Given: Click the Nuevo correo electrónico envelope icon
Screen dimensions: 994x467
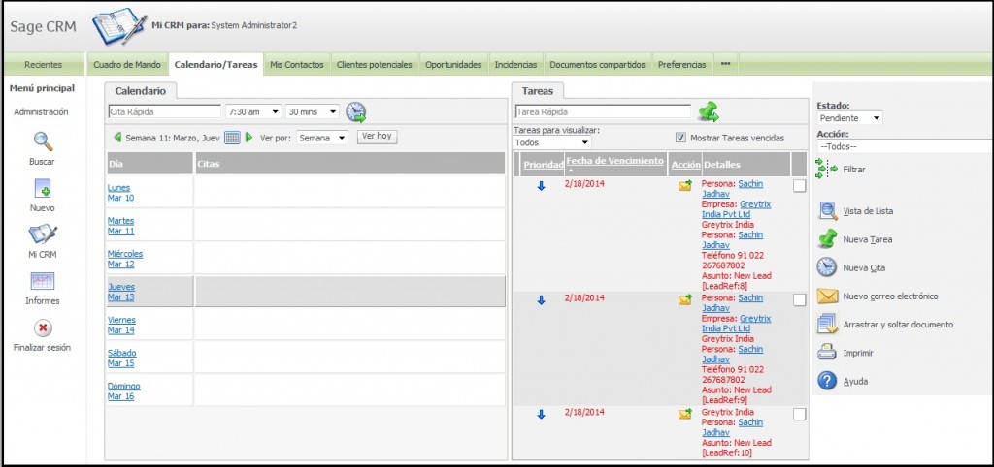Looking at the screenshot, I should [827, 296].
